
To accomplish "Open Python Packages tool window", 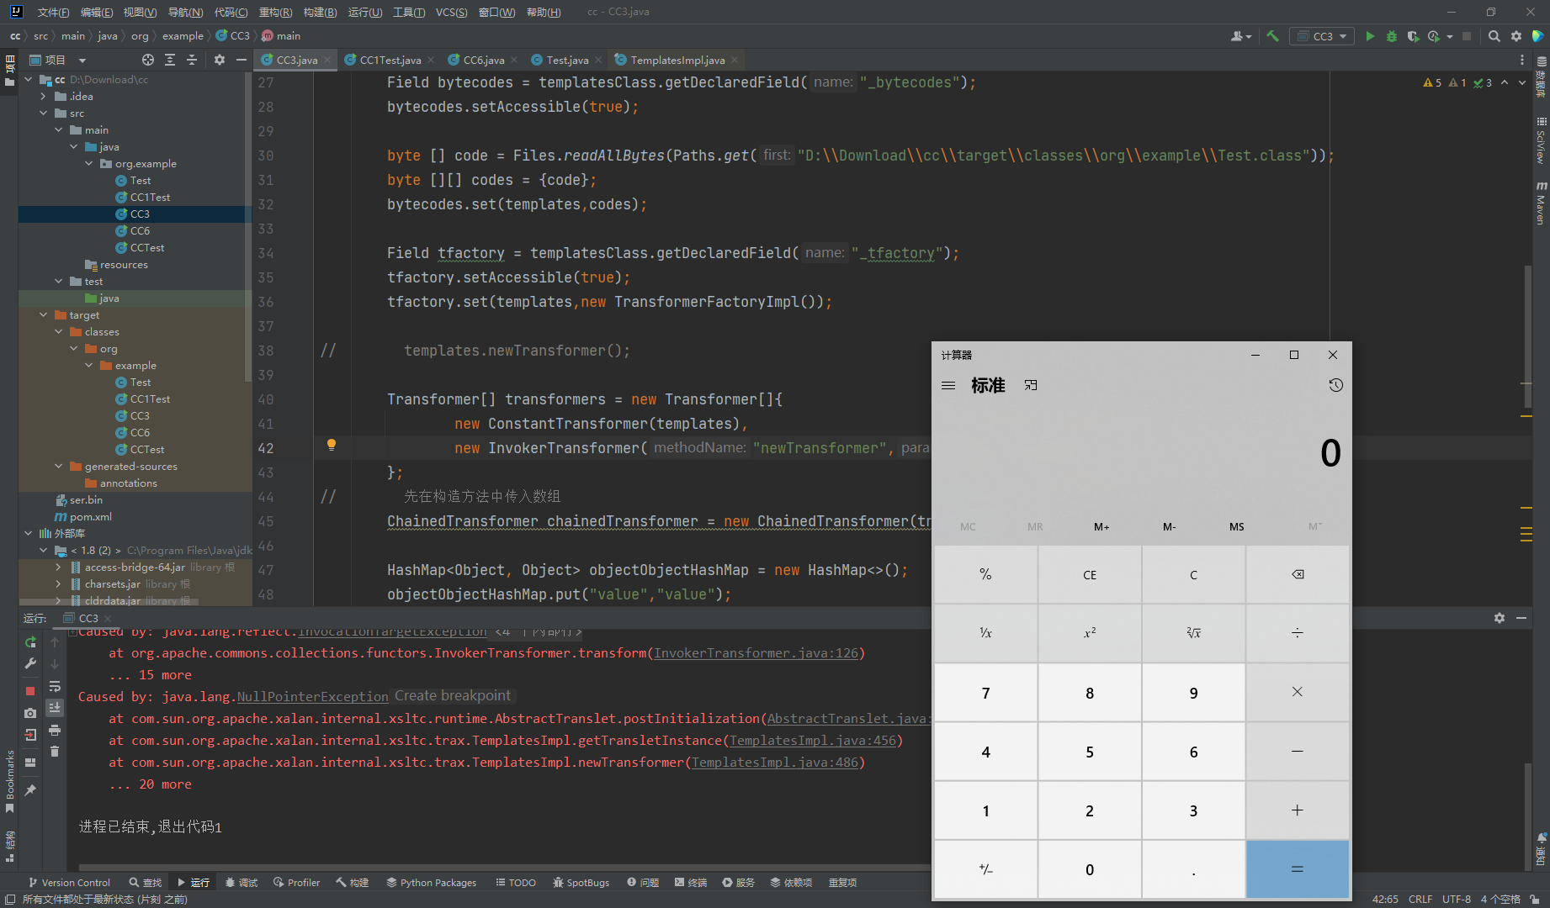I will [431, 883].
